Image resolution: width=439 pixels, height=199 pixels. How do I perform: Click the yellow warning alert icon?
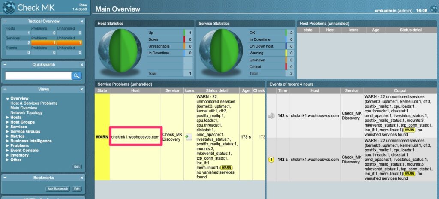pos(271,160)
